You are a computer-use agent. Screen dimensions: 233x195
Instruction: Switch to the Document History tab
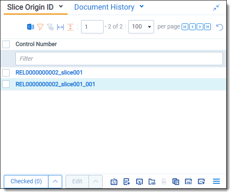104,7
